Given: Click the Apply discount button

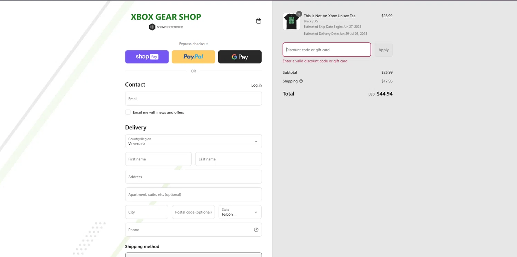Looking at the screenshot, I should 384,50.
